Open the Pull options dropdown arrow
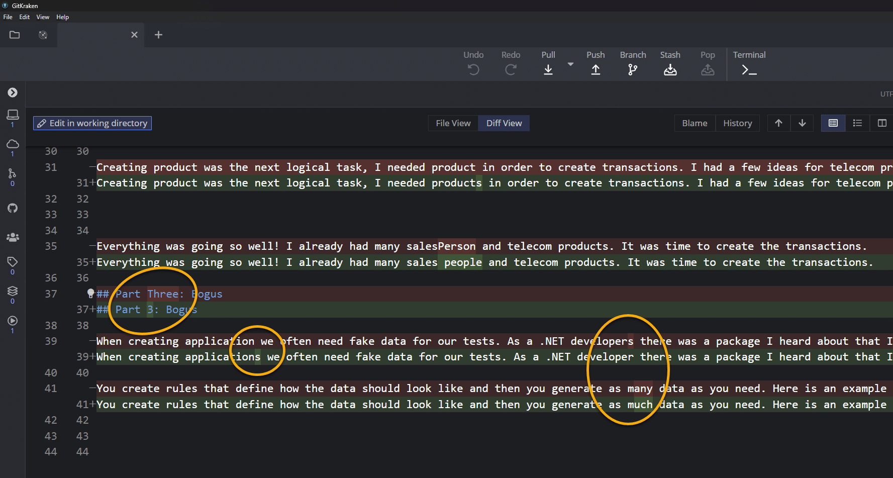 [570, 64]
